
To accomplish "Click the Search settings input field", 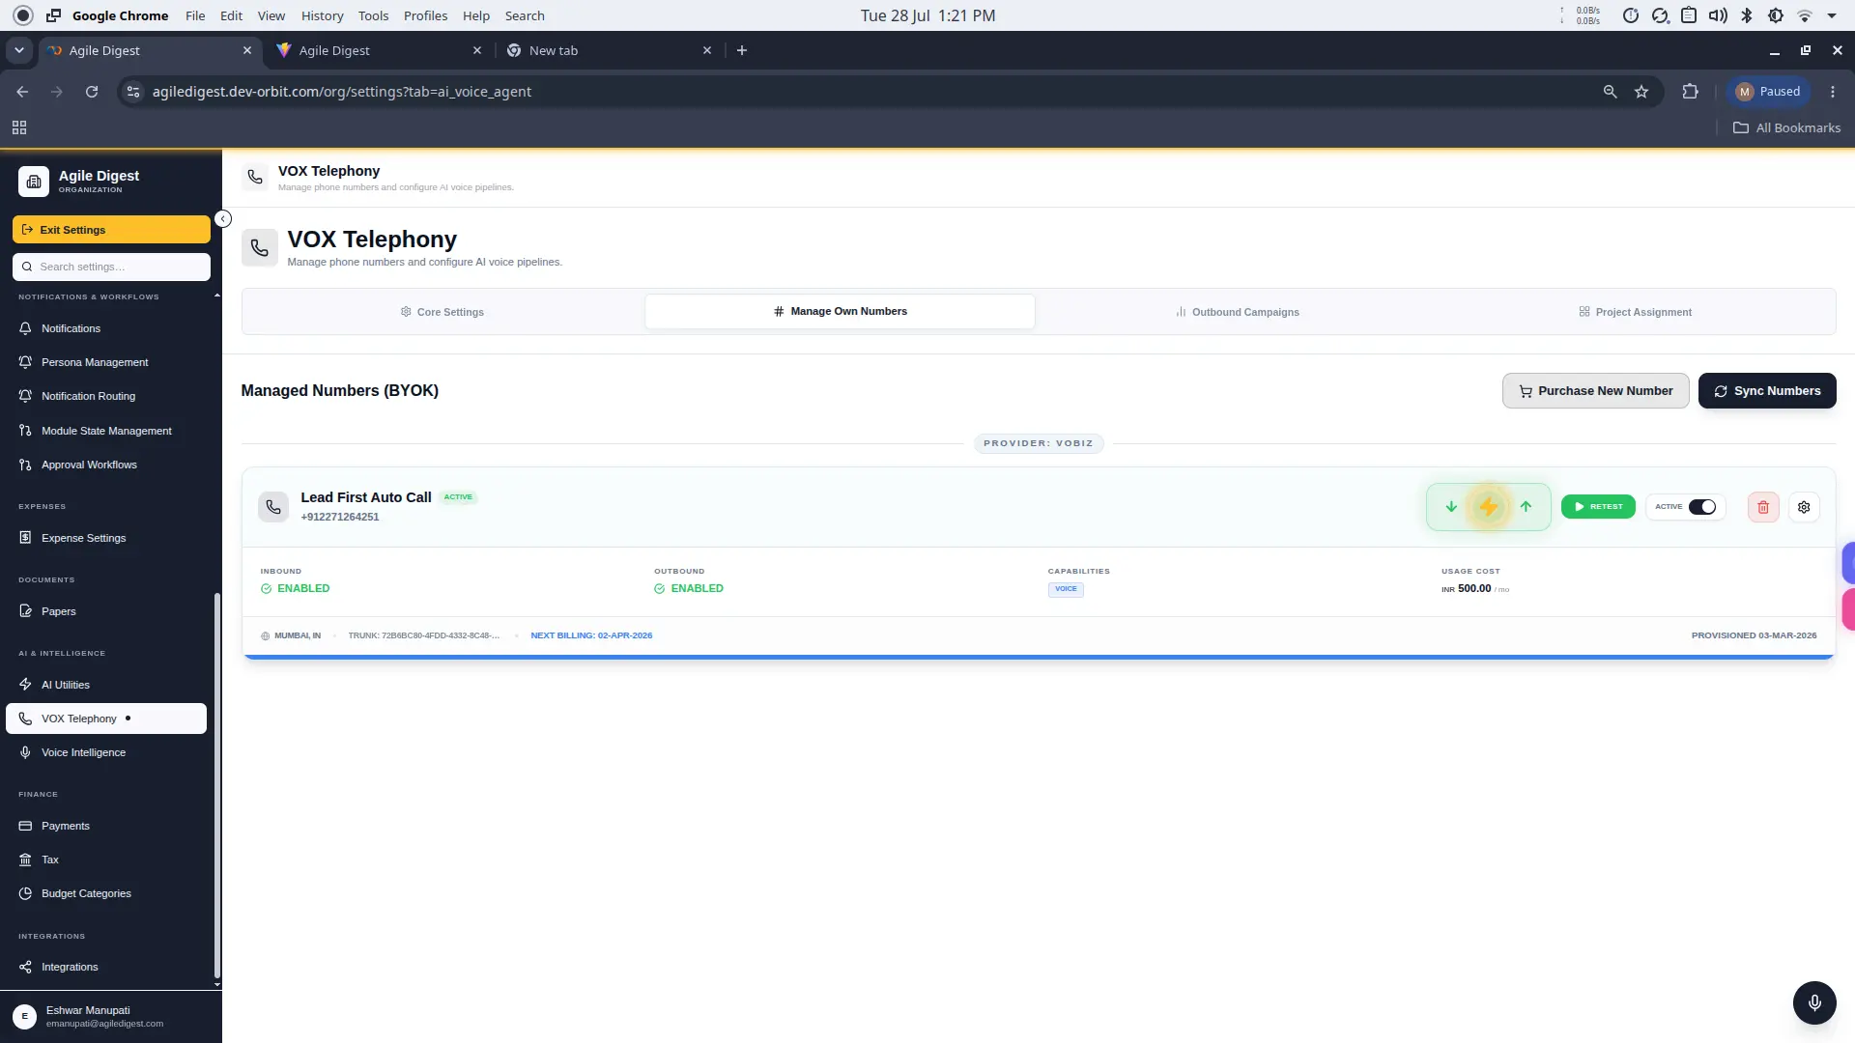I will click(x=111, y=267).
